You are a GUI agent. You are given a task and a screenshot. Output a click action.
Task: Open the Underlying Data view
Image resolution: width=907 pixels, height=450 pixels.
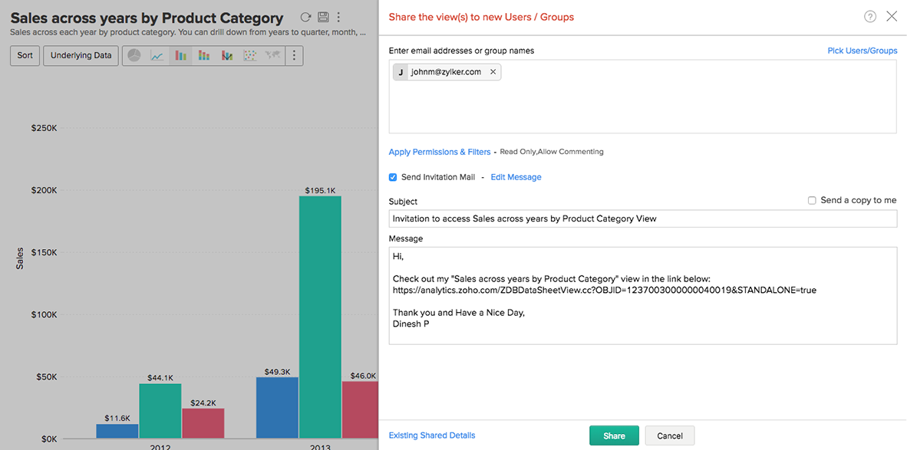tap(81, 55)
